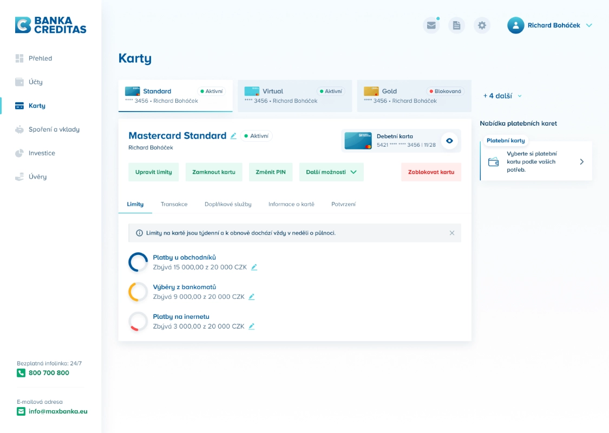Click the Platby u obchodníků progress ring
The width and height of the screenshot is (609, 433).
[x=138, y=263]
